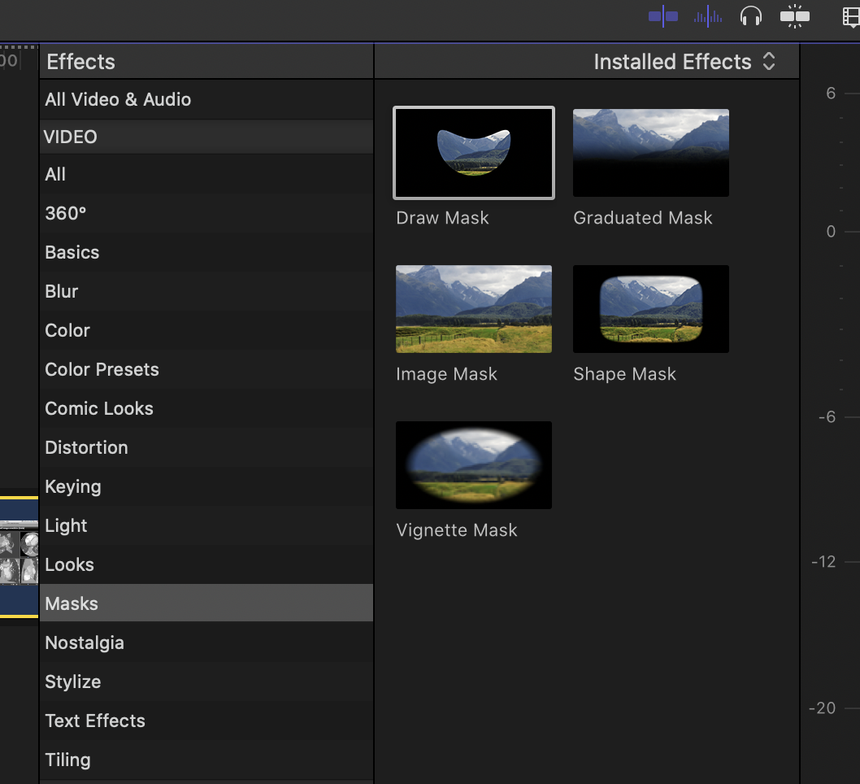Click the -20 dB audio meter mark
This screenshot has width=860, height=784.
click(x=822, y=708)
